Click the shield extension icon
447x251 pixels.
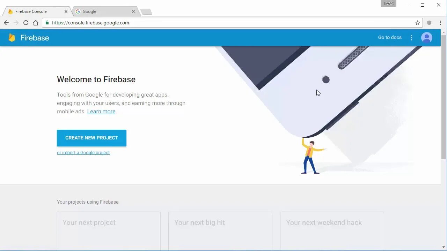point(429,23)
